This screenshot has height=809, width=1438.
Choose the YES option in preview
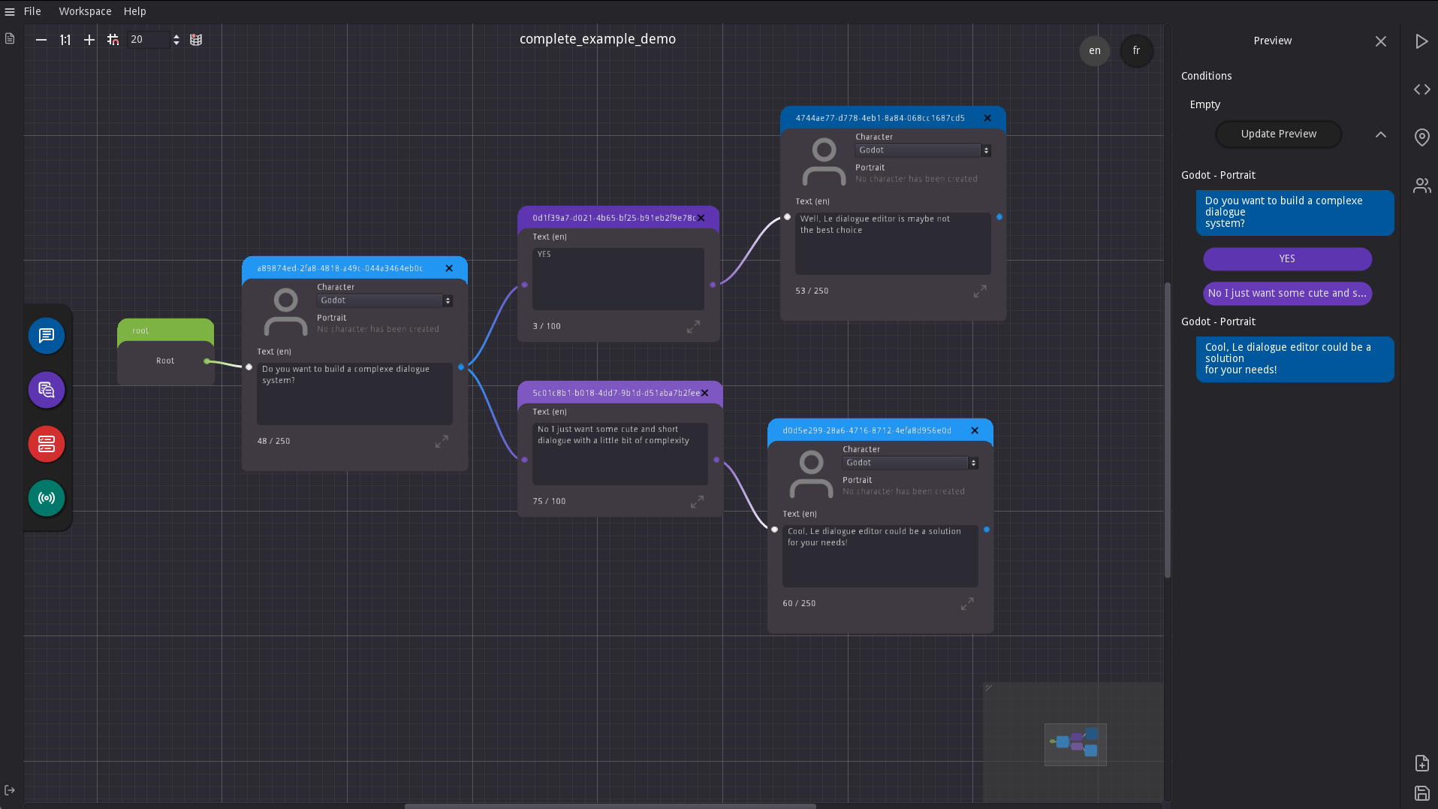point(1287,259)
